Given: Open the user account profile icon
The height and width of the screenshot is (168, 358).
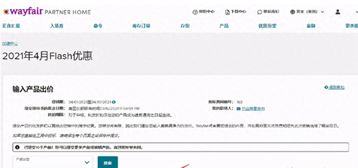Looking at the screenshot, I should 338,12.
